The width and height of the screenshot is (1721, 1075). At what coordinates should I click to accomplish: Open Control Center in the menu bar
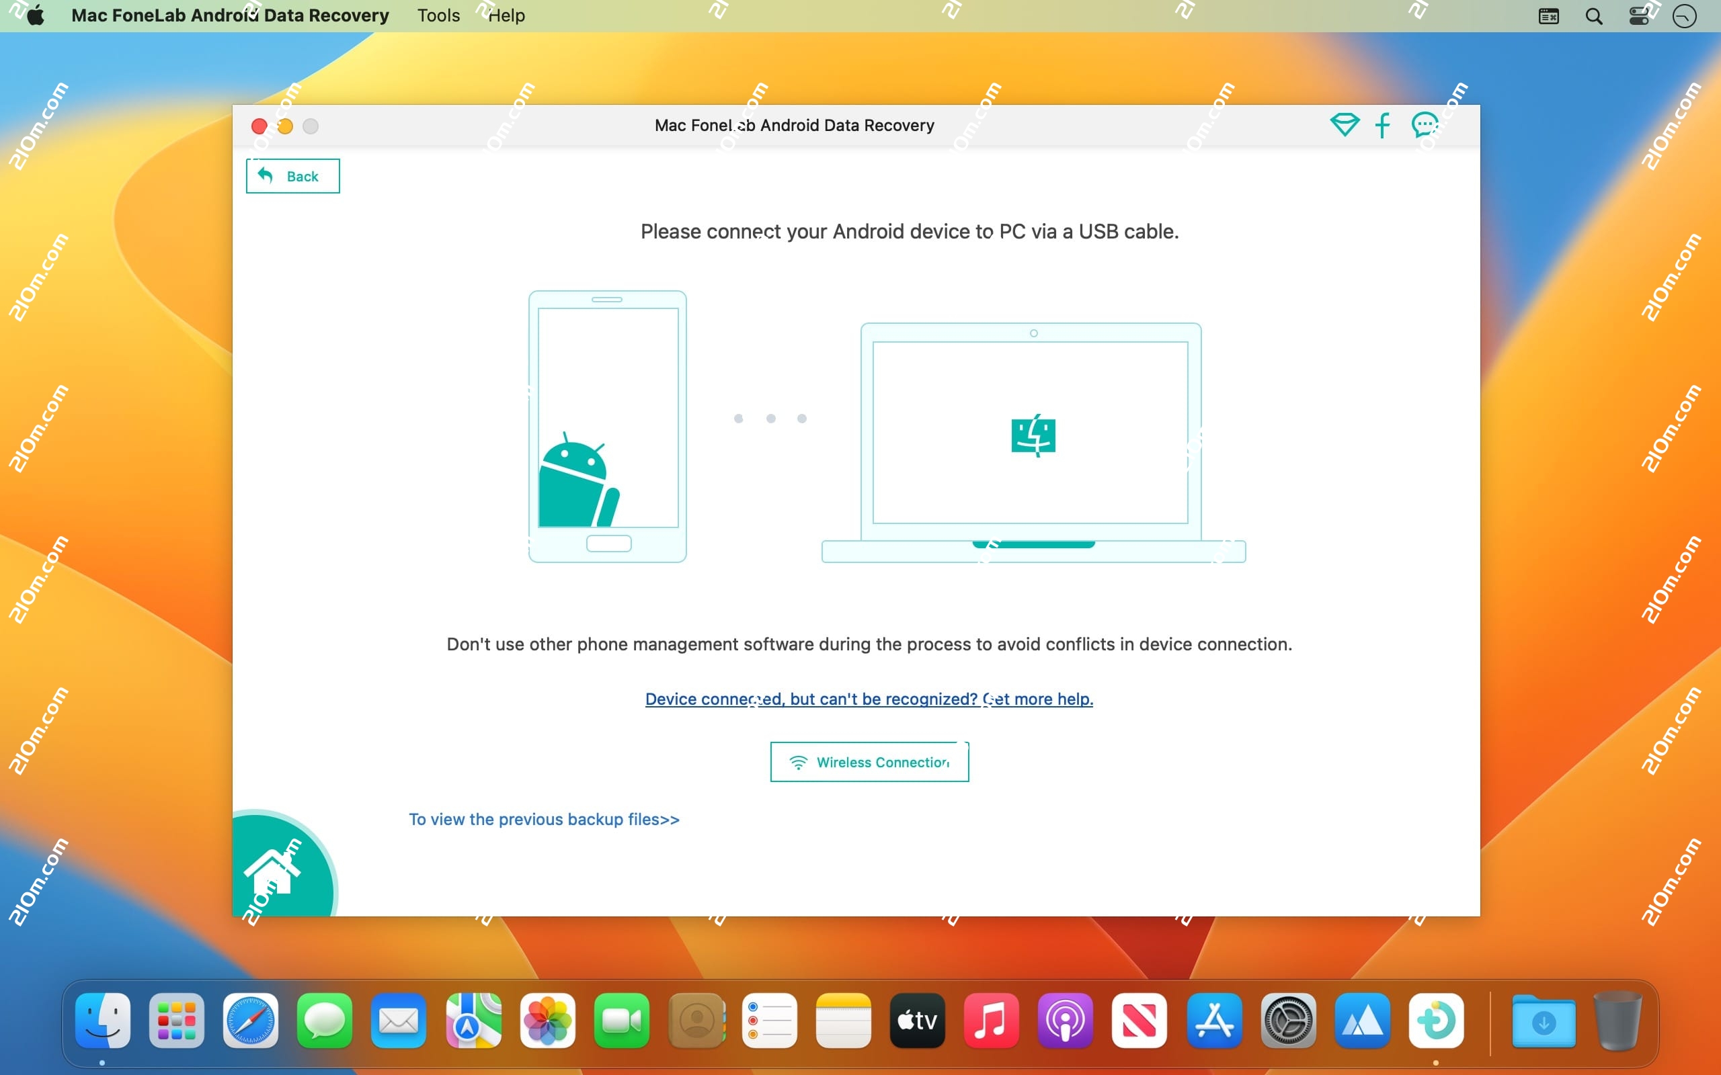[x=1639, y=15]
